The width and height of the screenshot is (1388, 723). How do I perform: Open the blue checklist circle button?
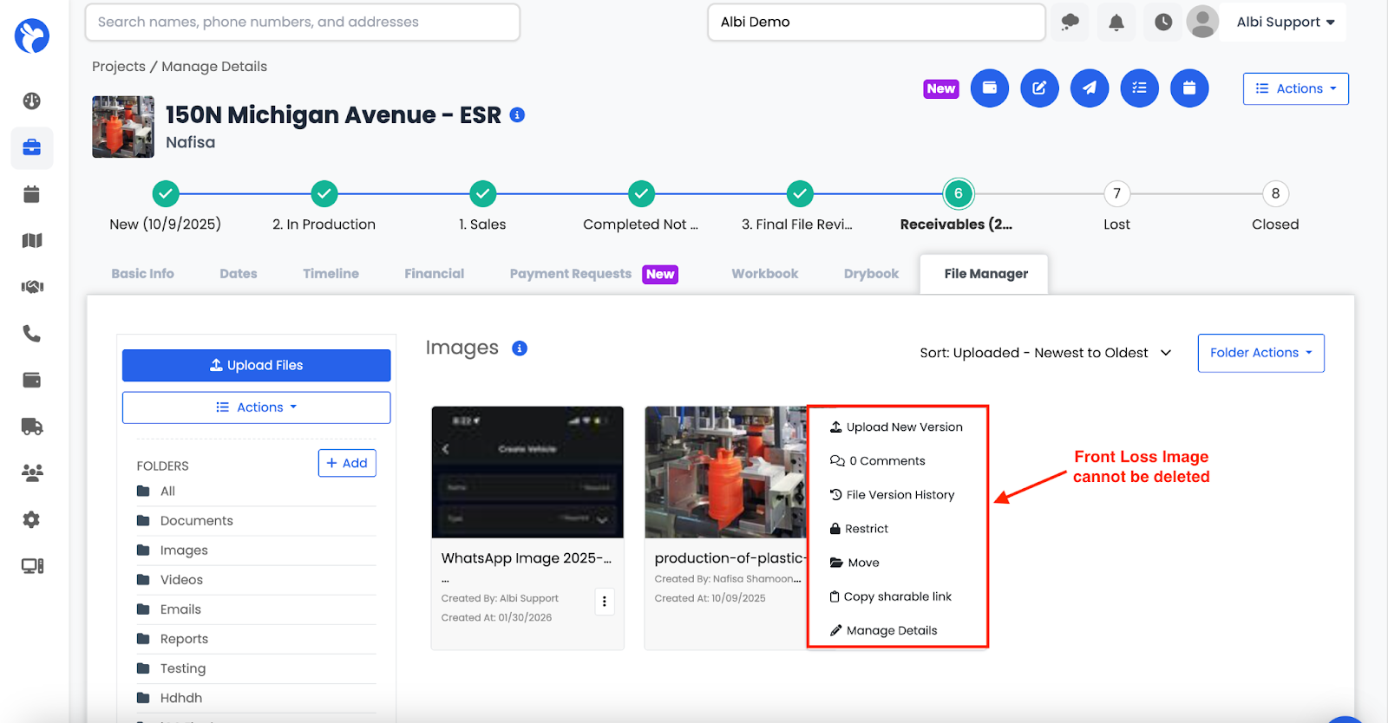[1139, 88]
